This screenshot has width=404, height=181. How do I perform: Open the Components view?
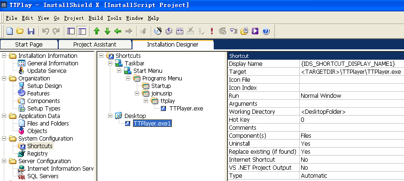click(43, 101)
